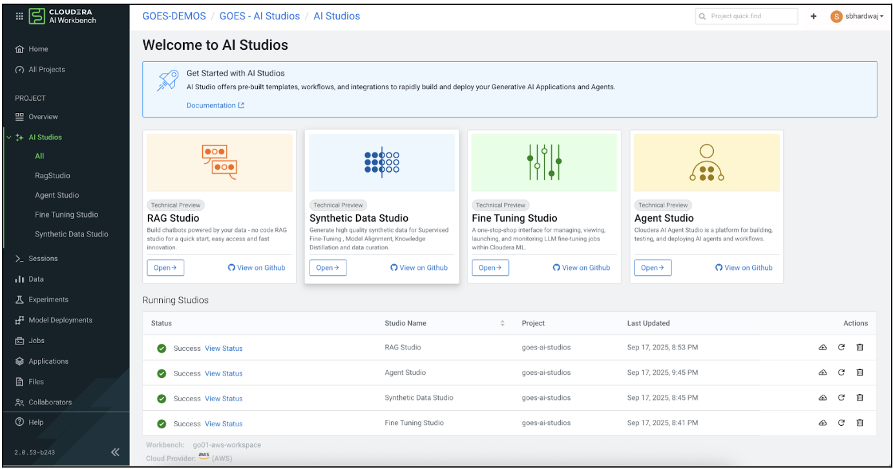Delete the RAG Studio running studio
This screenshot has width=893, height=469.
pyautogui.click(x=859, y=348)
